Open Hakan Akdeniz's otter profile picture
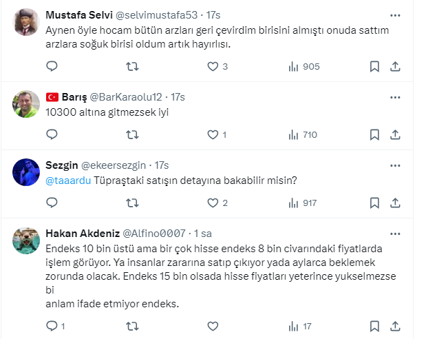This screenshot has width=426, height=339. (25, 240)
